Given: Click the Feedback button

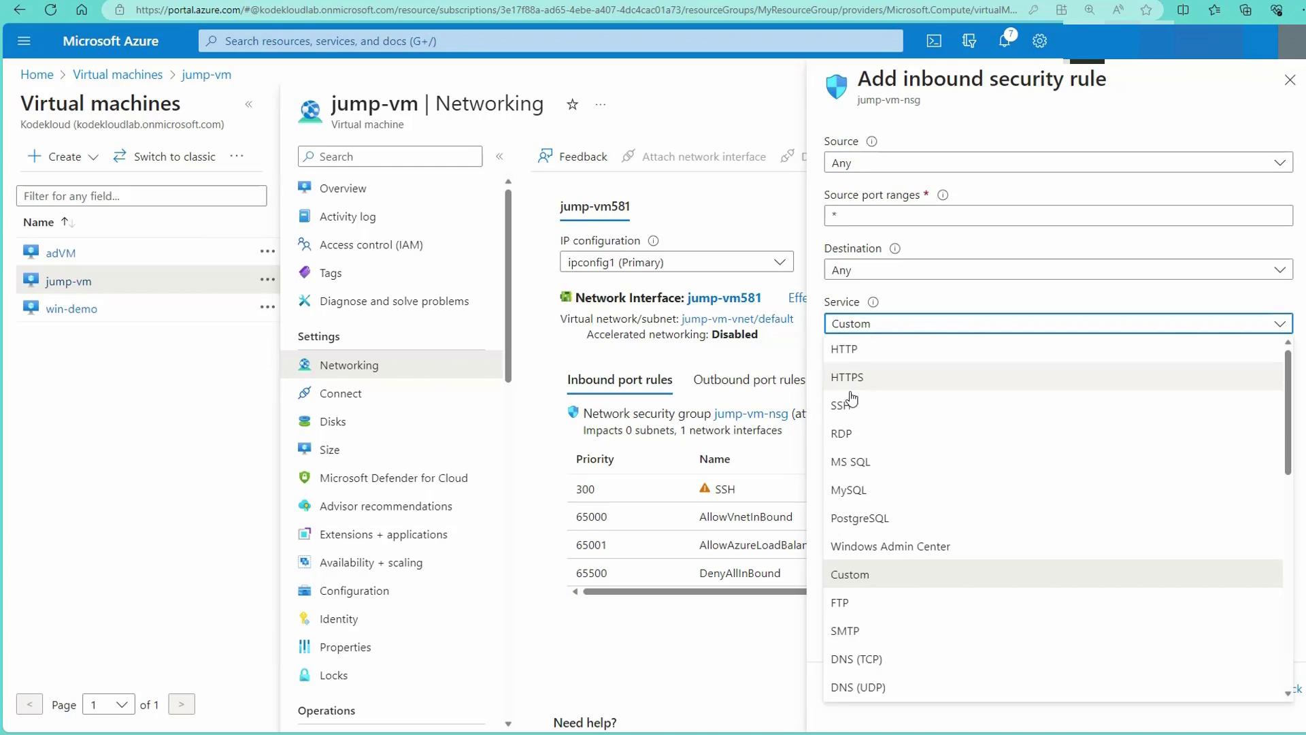Looking at the screenshot, I should tap(572, 157).
